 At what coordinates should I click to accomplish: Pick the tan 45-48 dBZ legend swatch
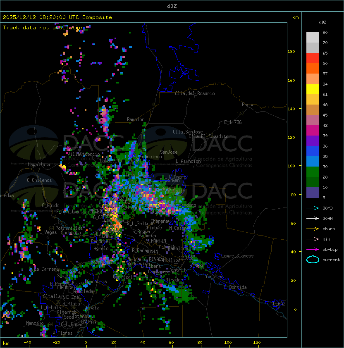click(x=313, y=110)
